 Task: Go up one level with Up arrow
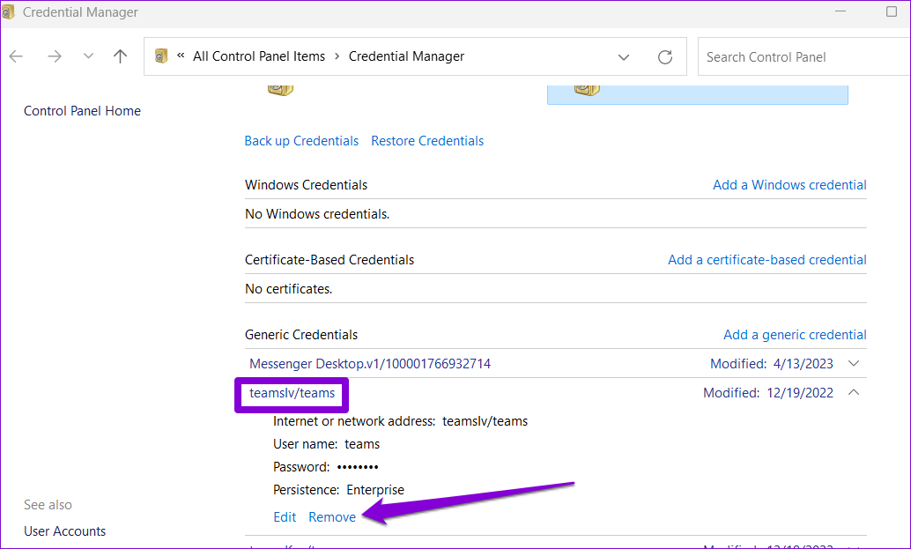coord(121,56)
